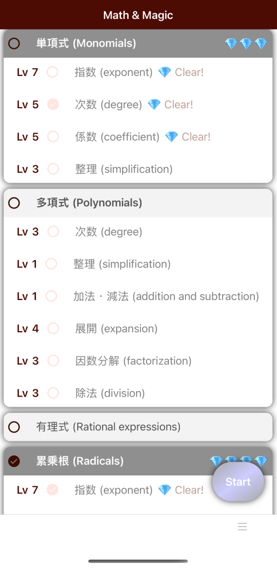The image size is (277, 568).
Task: Tap the Math & Magic title bar
Action: (x=139, y=15)
